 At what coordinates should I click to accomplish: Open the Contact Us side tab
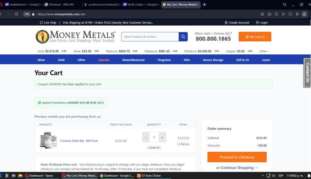click(307, 73)
